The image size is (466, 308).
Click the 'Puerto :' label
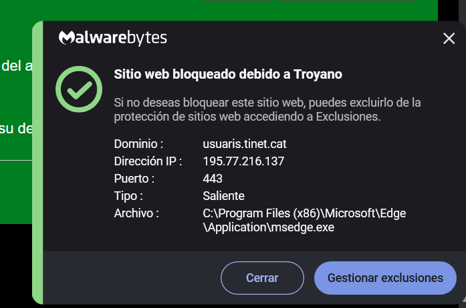[134, 179]
